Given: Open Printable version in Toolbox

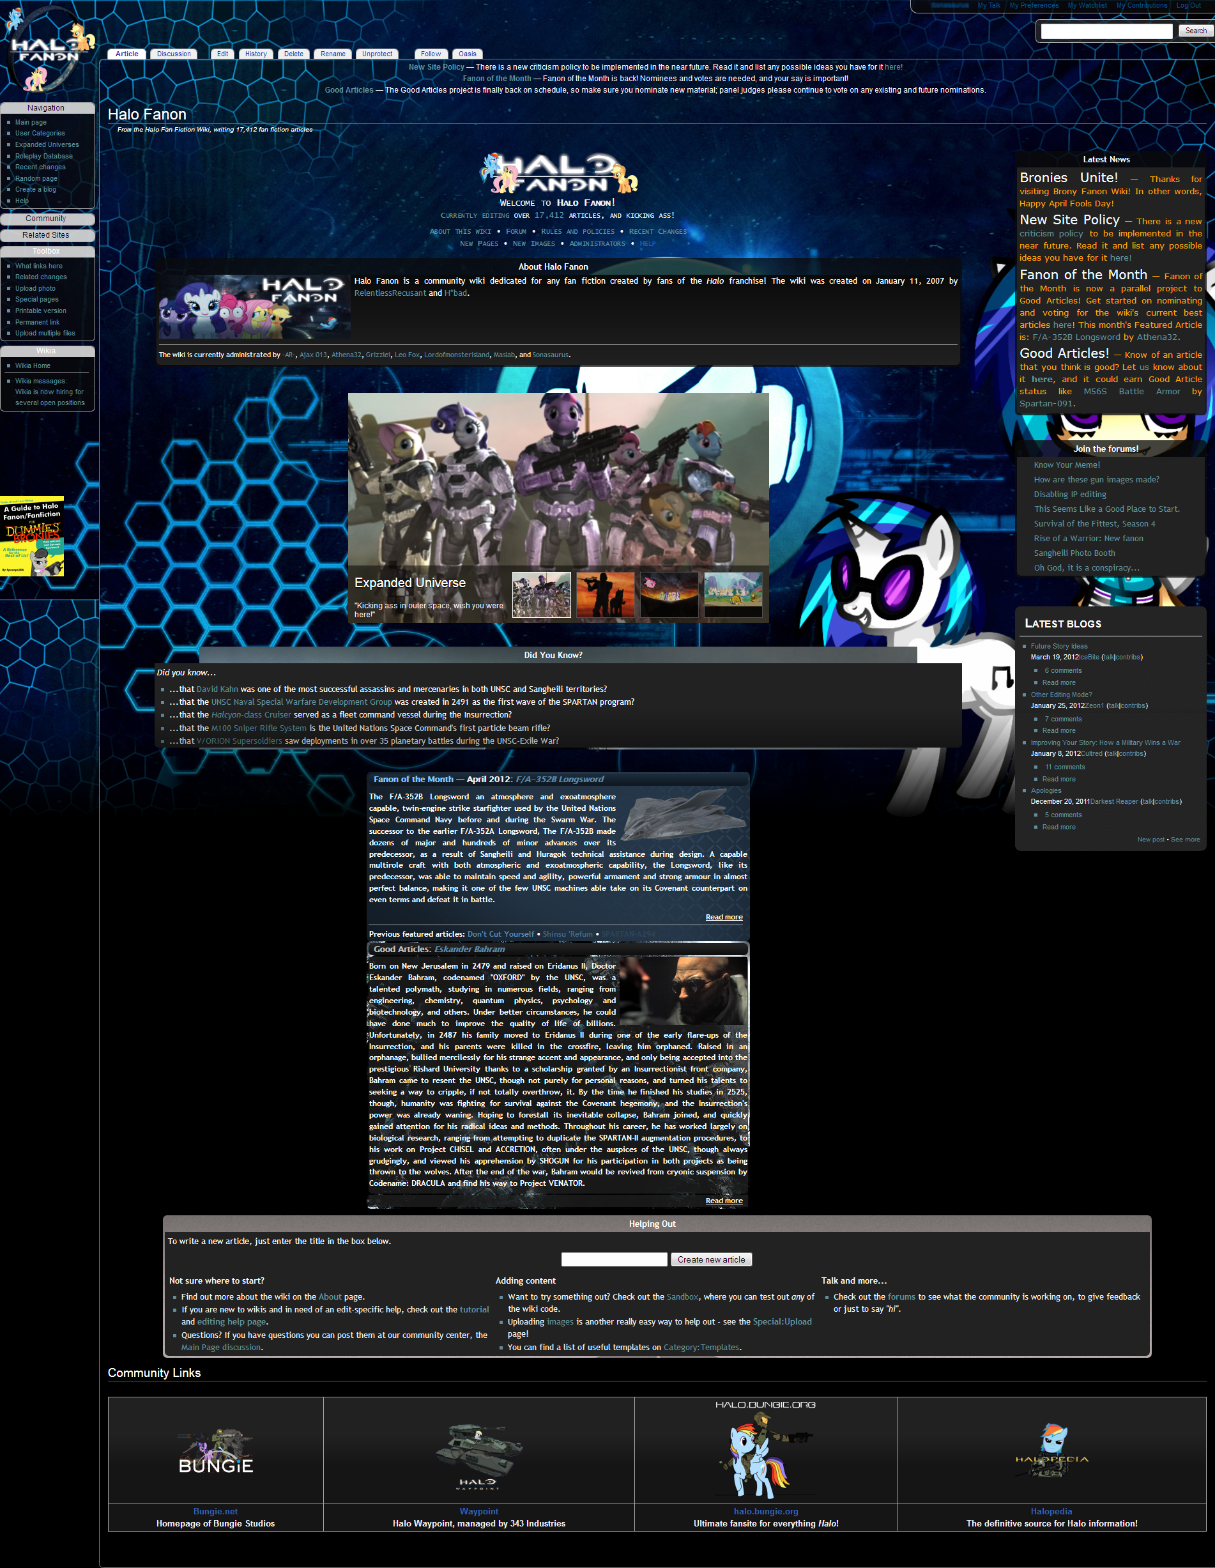Looking at the screenshot, I should (x=41, y=311).
